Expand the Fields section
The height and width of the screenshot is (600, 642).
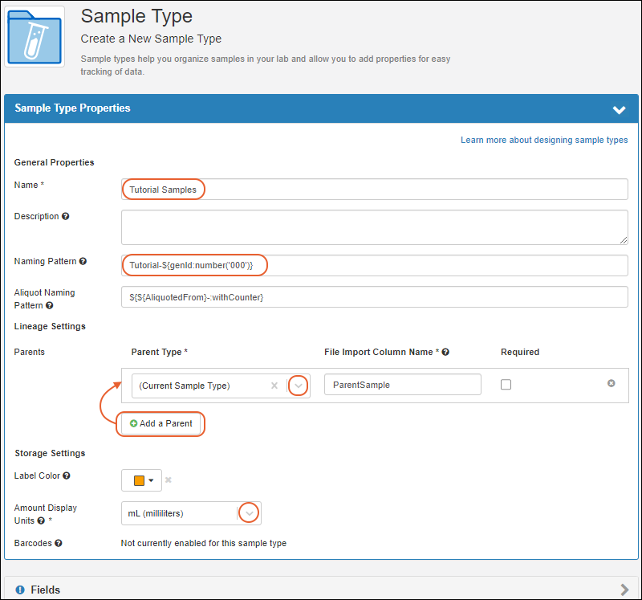pyautogui.click(x=624, y=590)
